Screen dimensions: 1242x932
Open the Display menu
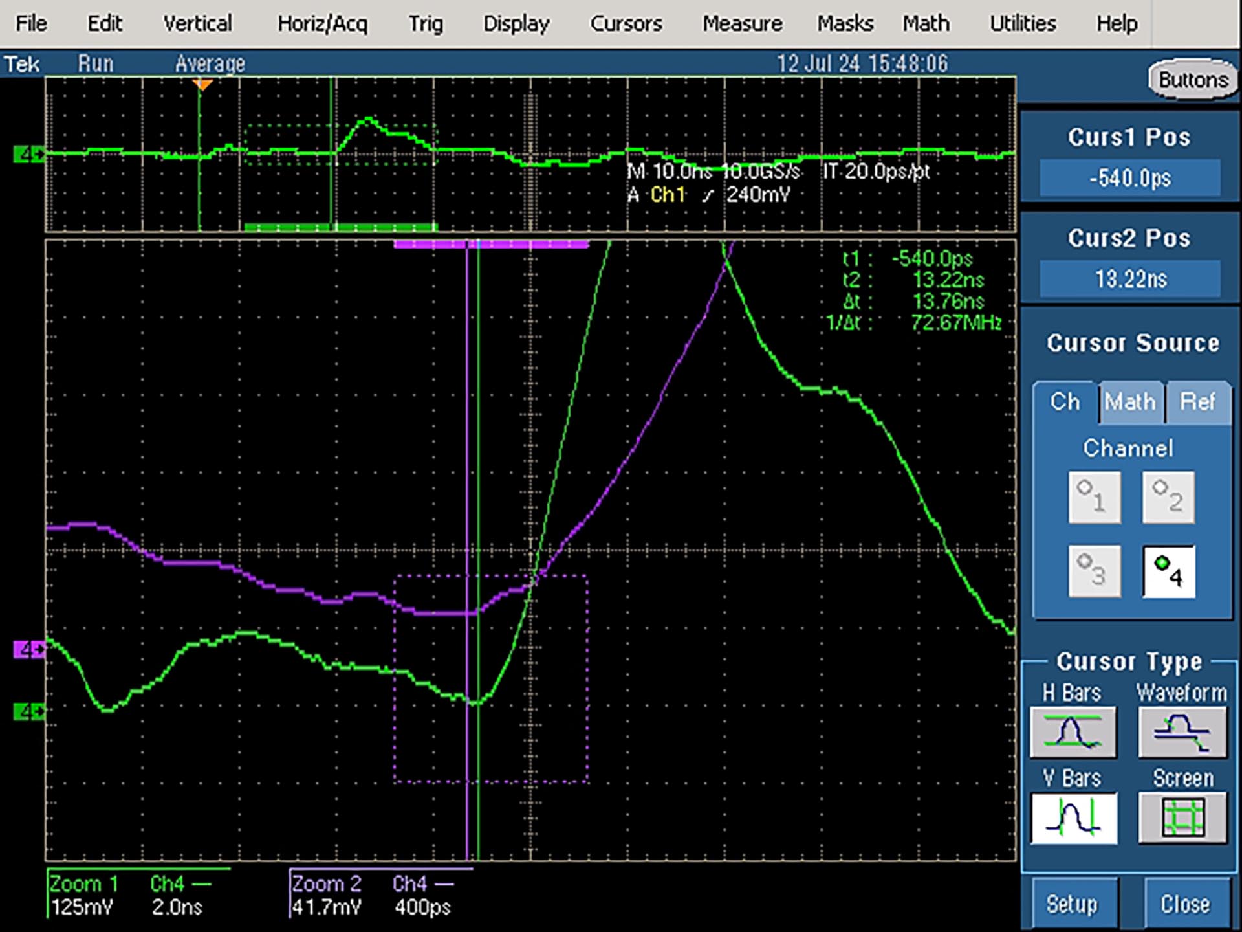[516, 24]
